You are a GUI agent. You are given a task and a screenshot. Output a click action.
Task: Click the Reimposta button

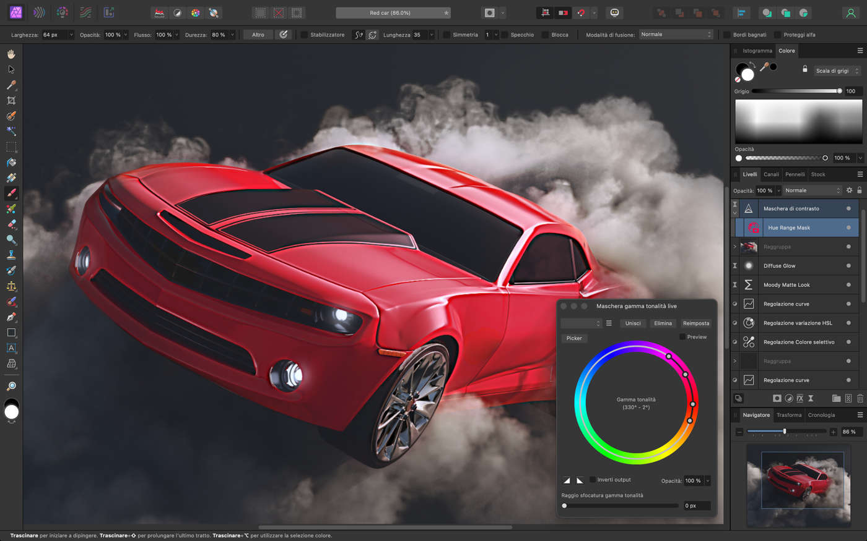click(695, 323)
